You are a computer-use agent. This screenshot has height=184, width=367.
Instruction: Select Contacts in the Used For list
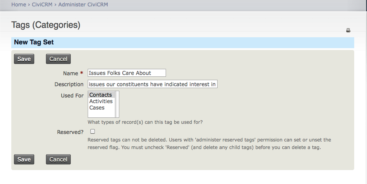101,95
